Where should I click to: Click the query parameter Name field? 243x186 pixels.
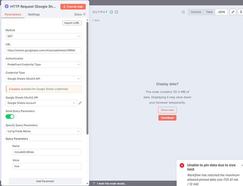(x=47, y=152)
